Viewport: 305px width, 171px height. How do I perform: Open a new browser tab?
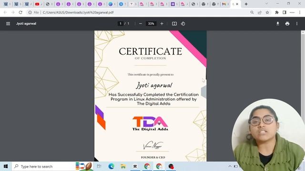(x=246, y=4)
